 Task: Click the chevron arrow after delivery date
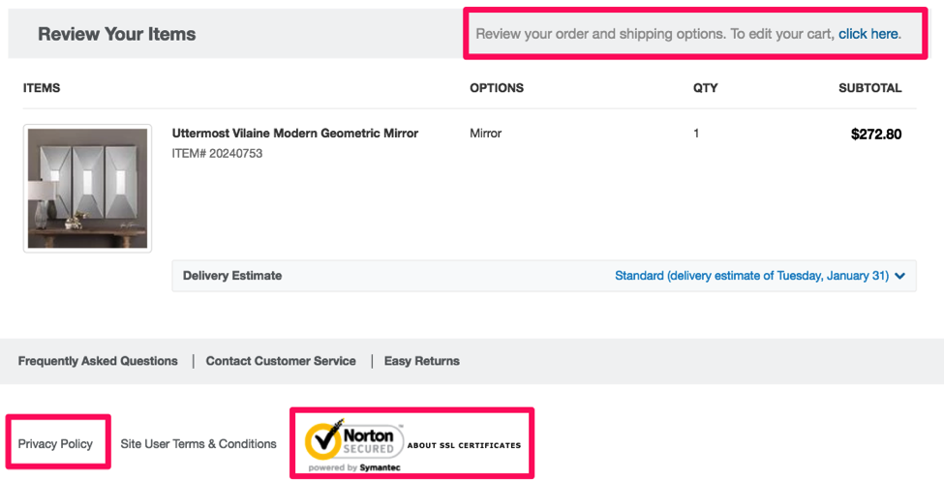pos(900,276)
